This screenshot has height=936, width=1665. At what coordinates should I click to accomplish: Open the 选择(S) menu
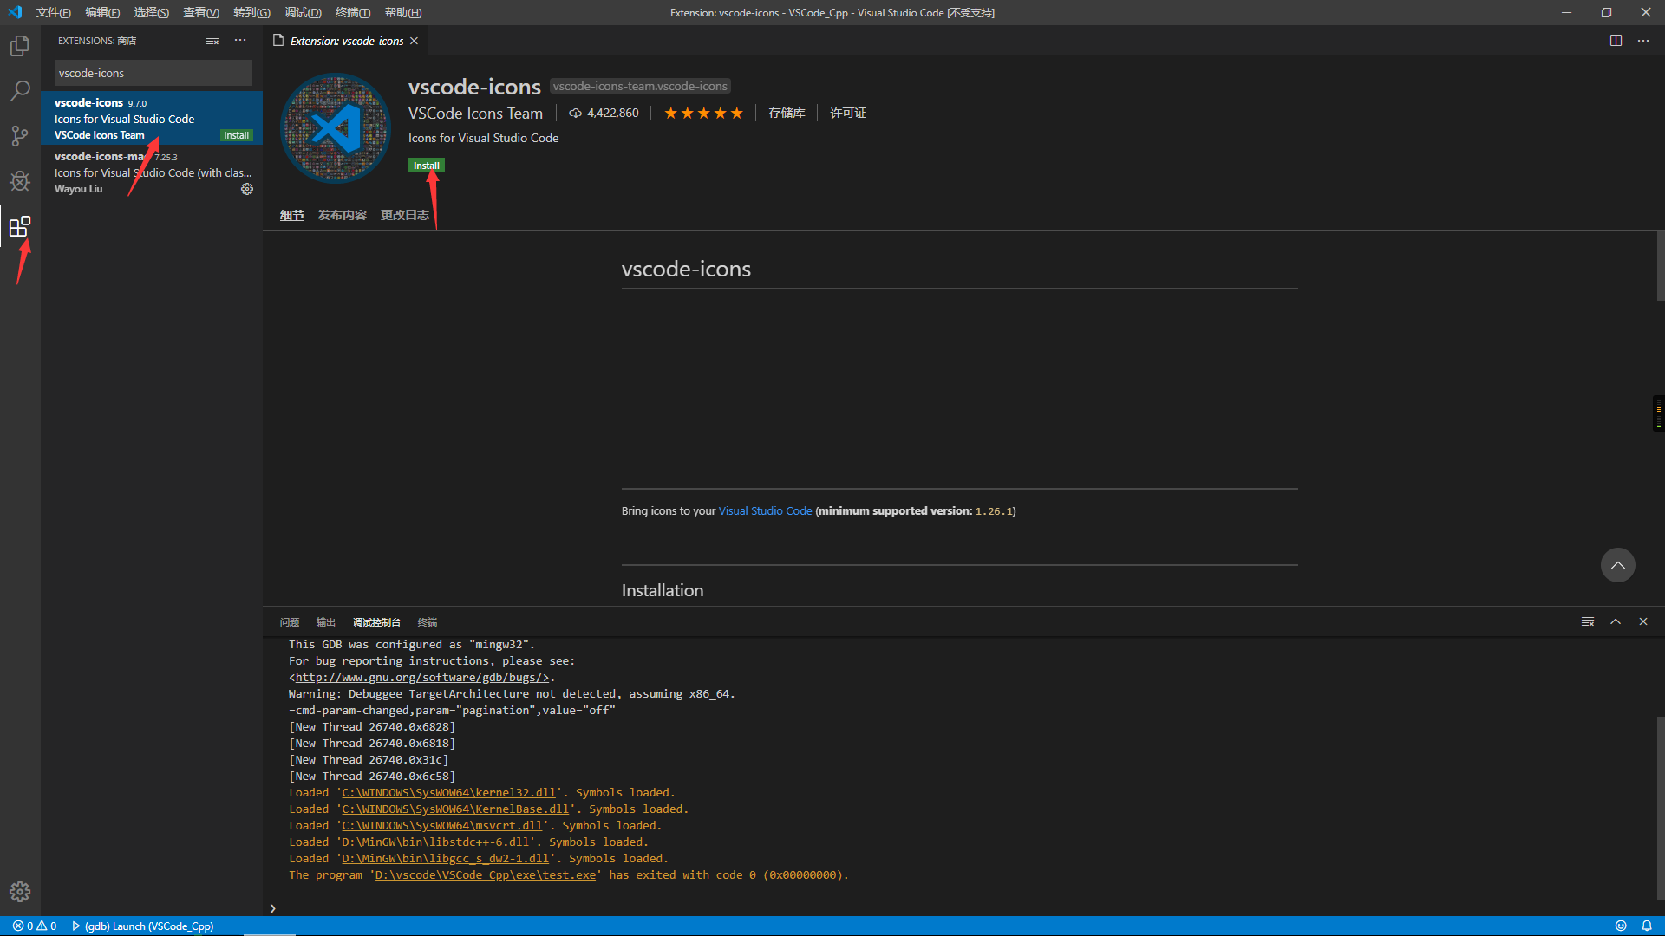[152, 12]
